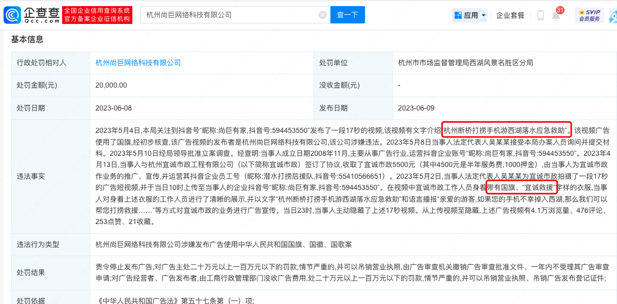
Task: Select 杭州市市场监督管理局西湖风景名胜区分局 text
Action: pos(466,63)
